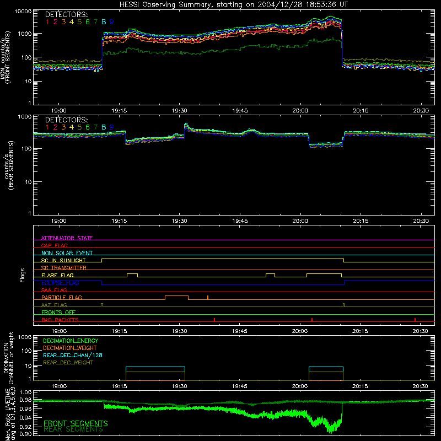Screen dimensions: 441x441
Task: Click the SAA_FLAG label
Action: (x=54, y=290)
